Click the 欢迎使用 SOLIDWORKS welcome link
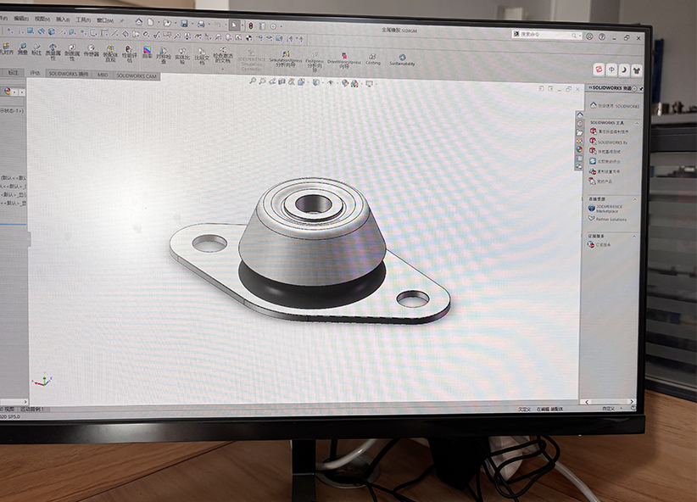The width and height of the screenshot is (697, 502). point(614,106)
